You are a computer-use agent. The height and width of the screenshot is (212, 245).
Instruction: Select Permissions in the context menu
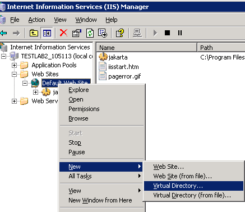[x=101, y=109]
